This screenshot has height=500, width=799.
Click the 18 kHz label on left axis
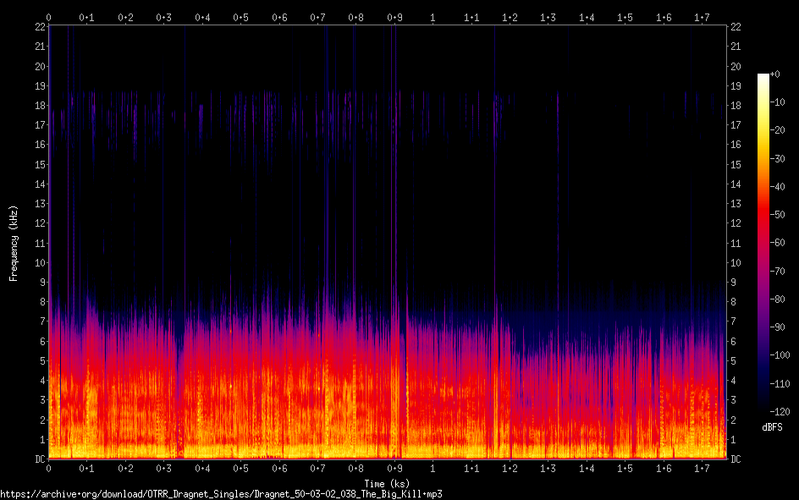(39, 106)
